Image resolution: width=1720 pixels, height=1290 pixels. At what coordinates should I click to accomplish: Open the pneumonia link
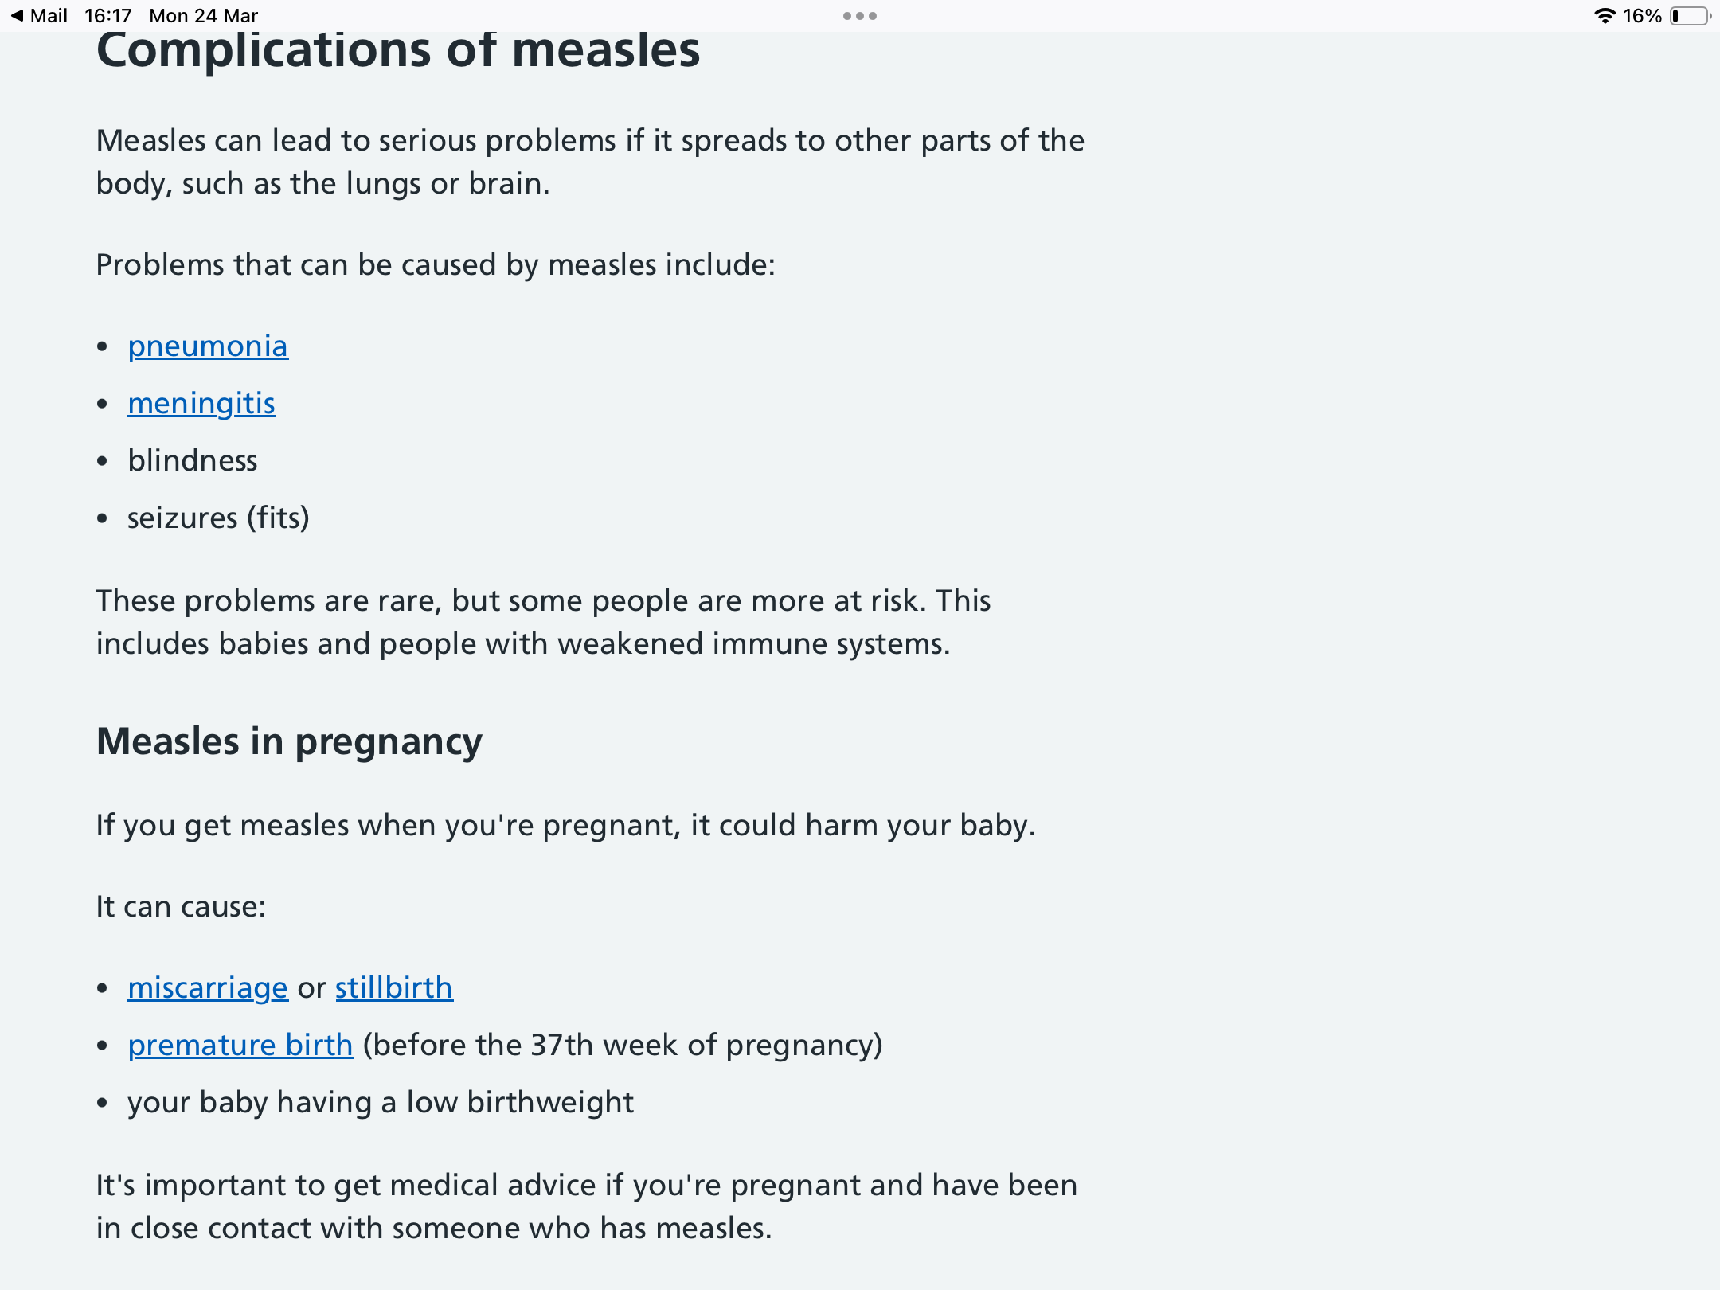tap(208, 346)
